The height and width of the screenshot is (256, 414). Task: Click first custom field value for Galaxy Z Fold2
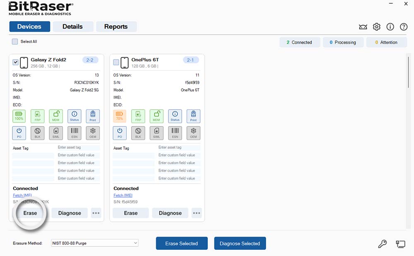click(x=78, y=155)
